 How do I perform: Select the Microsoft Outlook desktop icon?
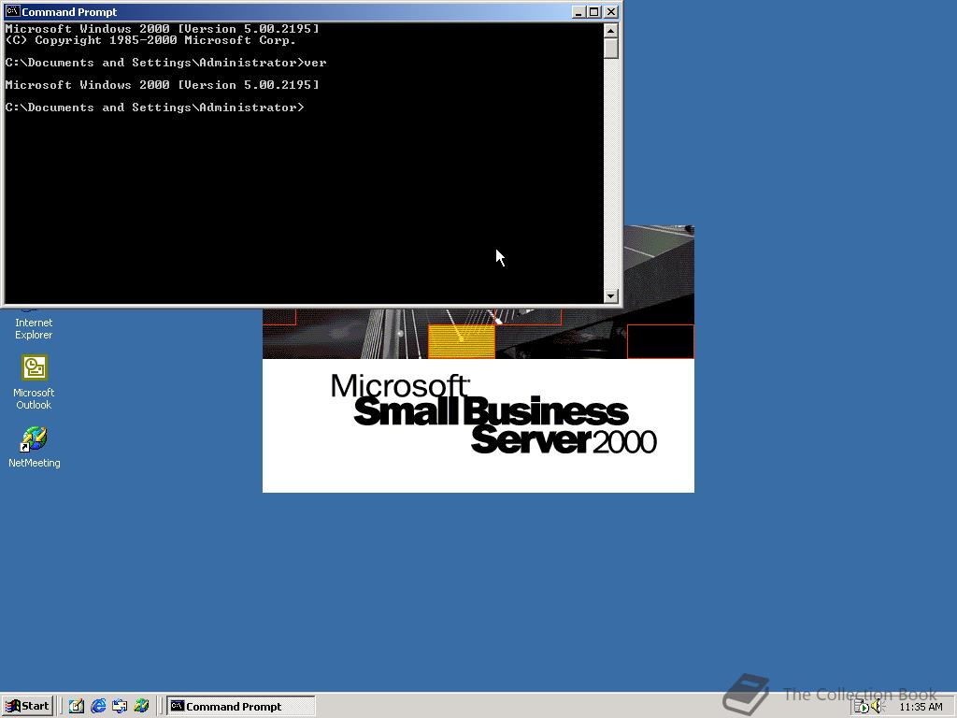click(35, 382)
